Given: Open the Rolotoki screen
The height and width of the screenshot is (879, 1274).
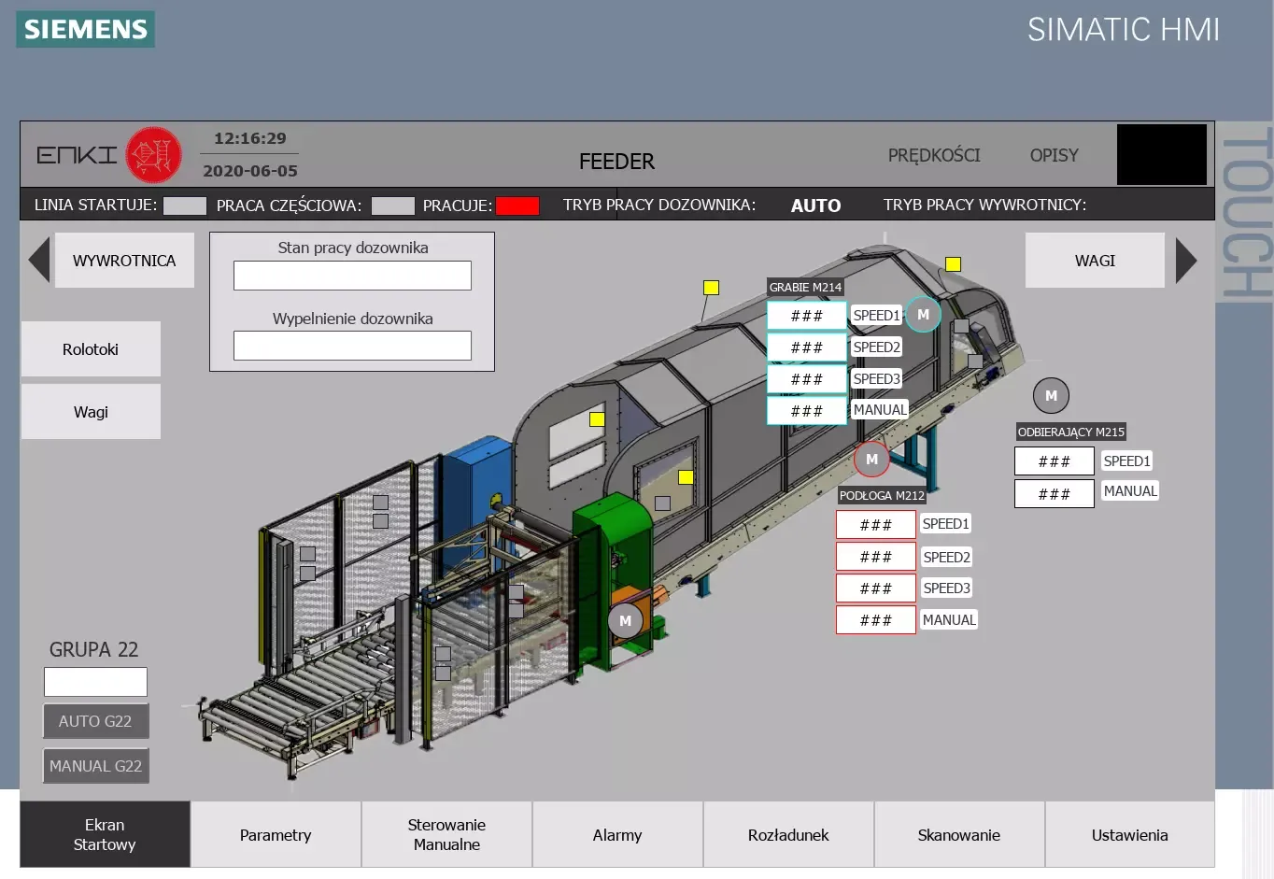Looking at the screenshot, I should coord(91,349).
